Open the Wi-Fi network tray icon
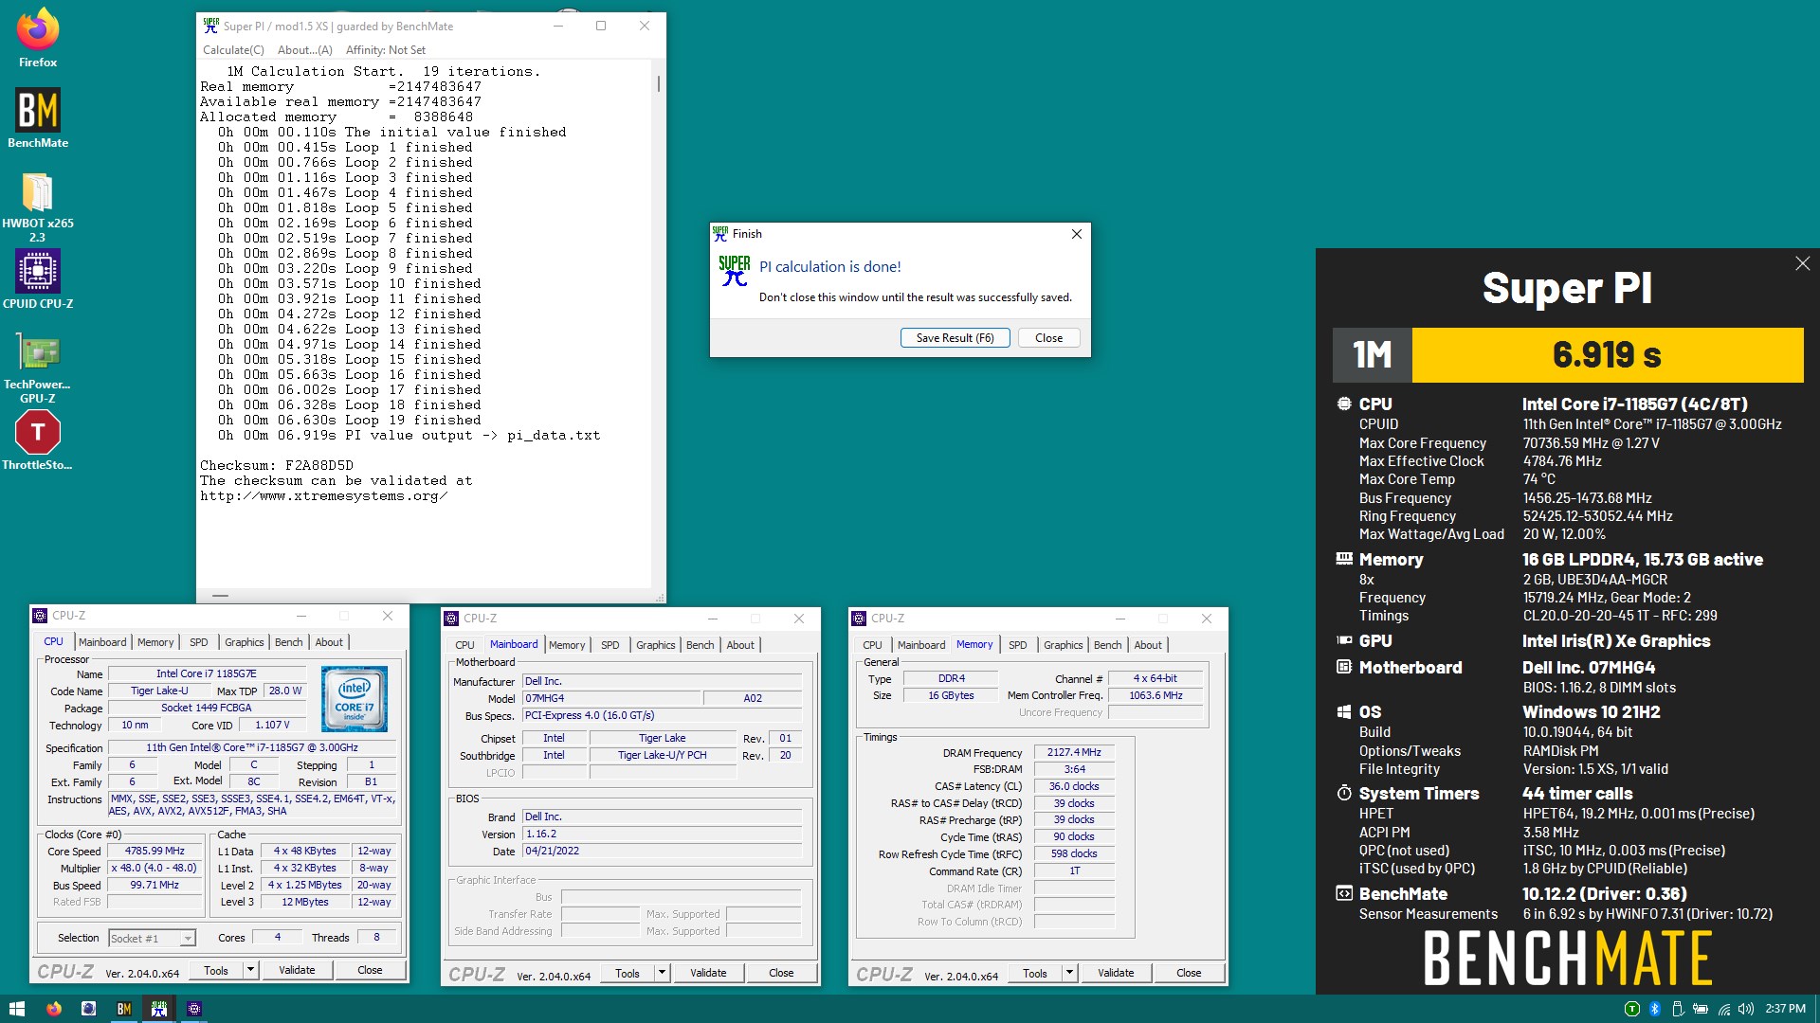Screen dimensions: 1820x1023 (1724, 1009)
